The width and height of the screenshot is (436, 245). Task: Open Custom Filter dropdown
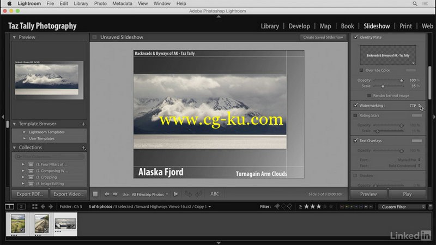(402, 207)
